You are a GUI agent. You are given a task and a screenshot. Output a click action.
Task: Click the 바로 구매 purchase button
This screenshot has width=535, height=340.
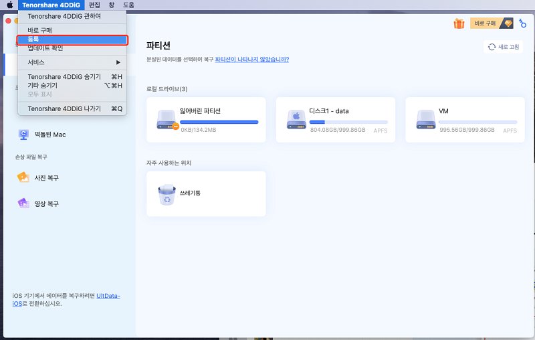tap(492, 23)
